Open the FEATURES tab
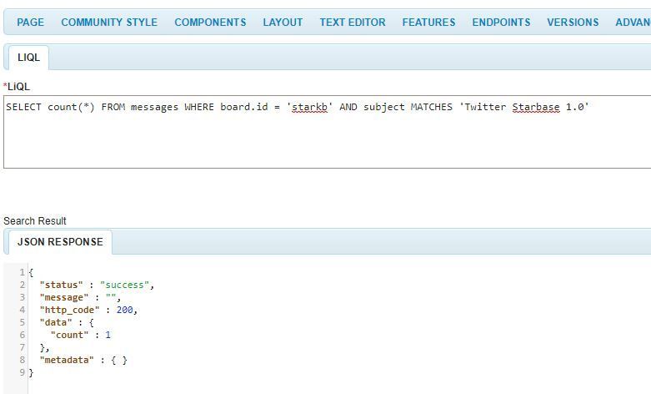This screenshot has width=651, height=394. click(429, 22)
